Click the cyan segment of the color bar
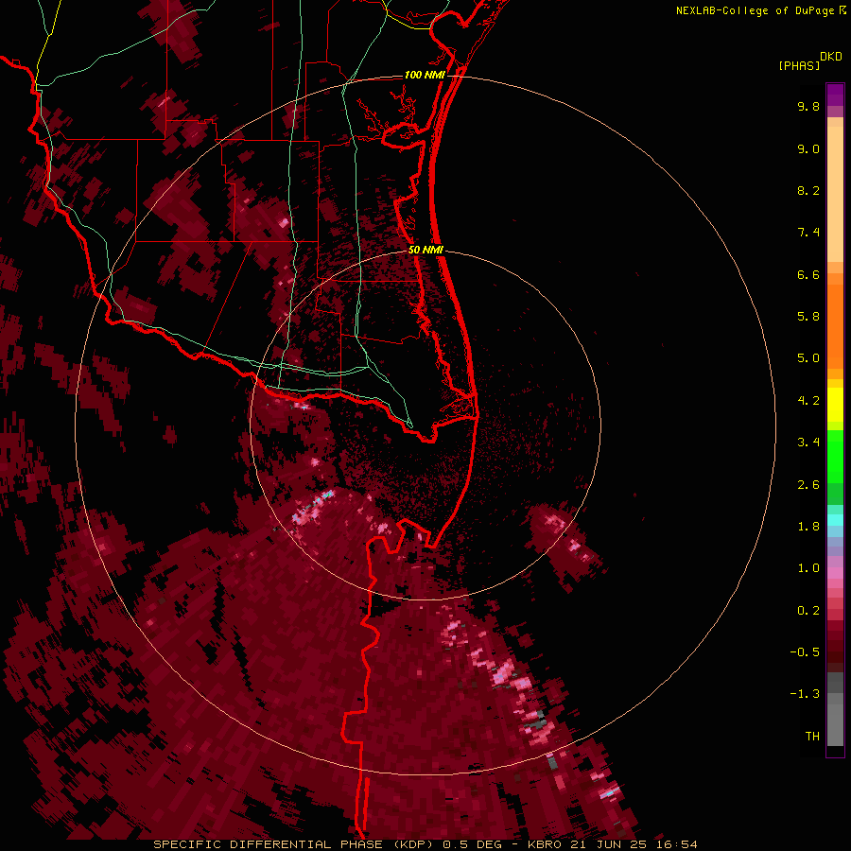 pos(835,520)
